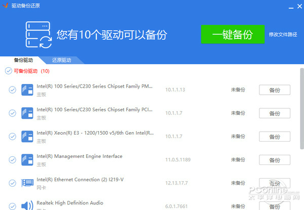Image resolution: width=304 pixels, height=210 pixels.
Task: Click motherboard icon for Management Engine Interface
Action: 27,160
